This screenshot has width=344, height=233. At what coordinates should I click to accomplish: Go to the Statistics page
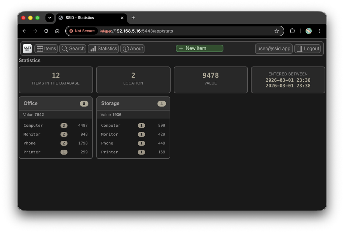103,49
